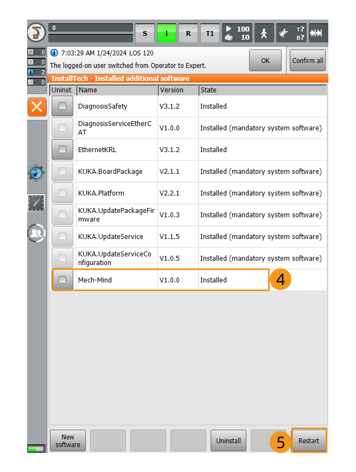Select the KUKA.Platform name cell
Viewport: 356px width, 472px height.
tap(117, 193)
